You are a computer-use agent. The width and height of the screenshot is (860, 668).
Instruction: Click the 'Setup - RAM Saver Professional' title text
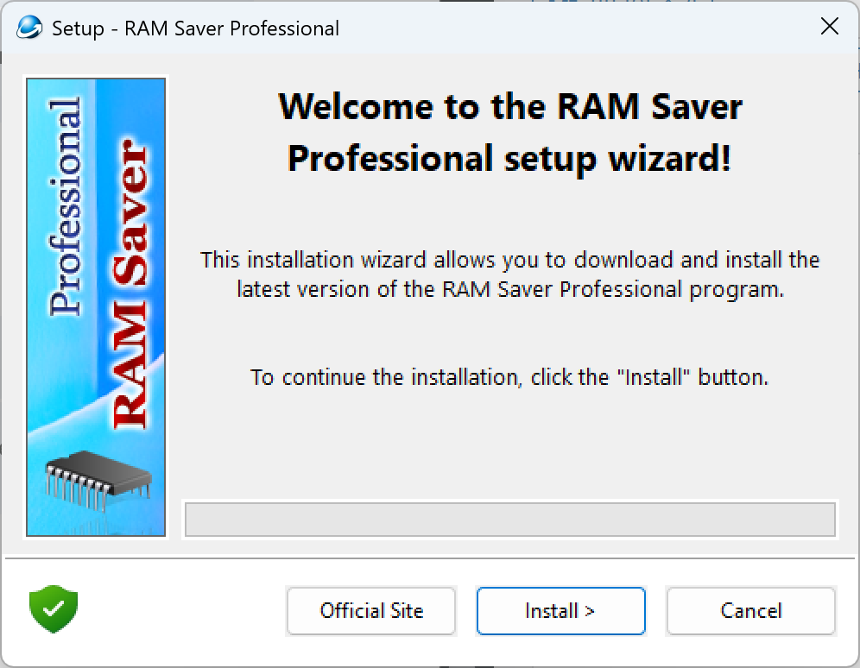click(x=195, y=28)
